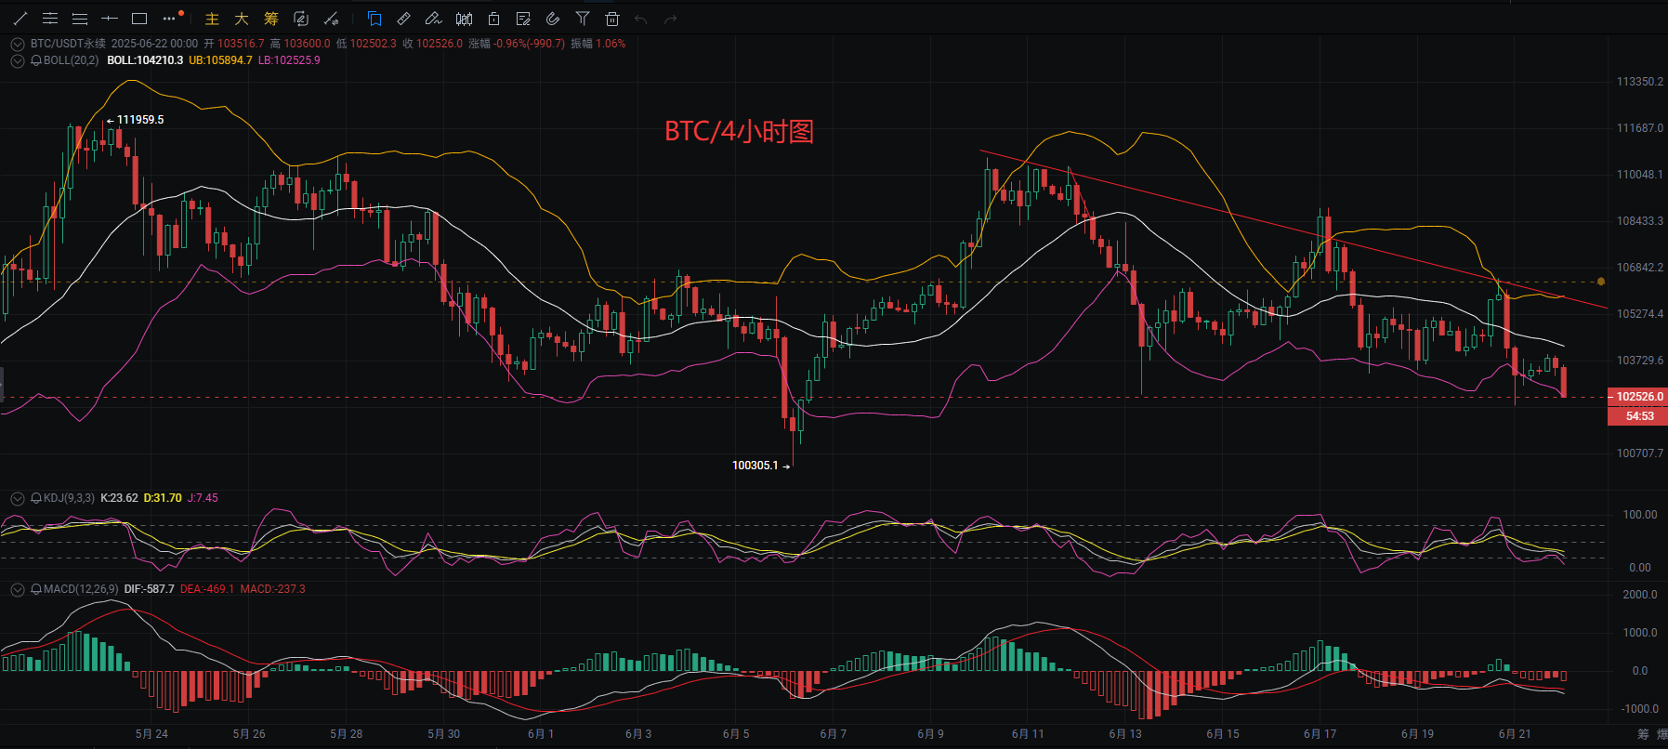1668x749 pixels.
Task: Click the UB:105894.7 upper band value
Action: pos(220,60)
